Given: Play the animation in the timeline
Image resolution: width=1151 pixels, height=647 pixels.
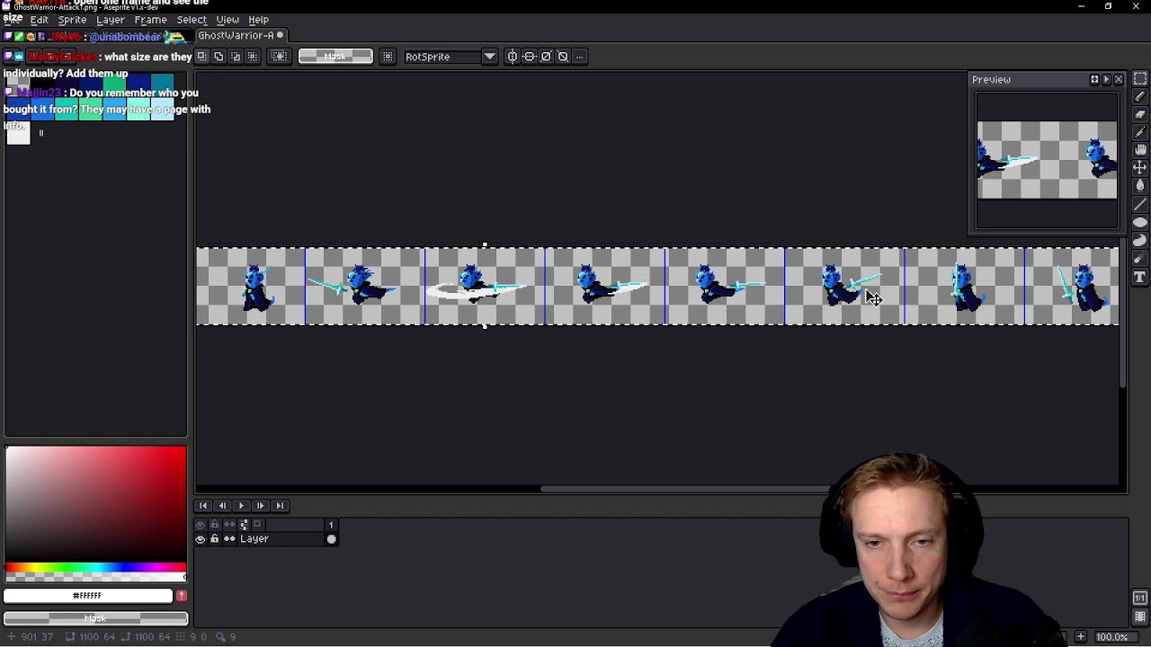Looking at the screenshot, I should coord(241,506).
